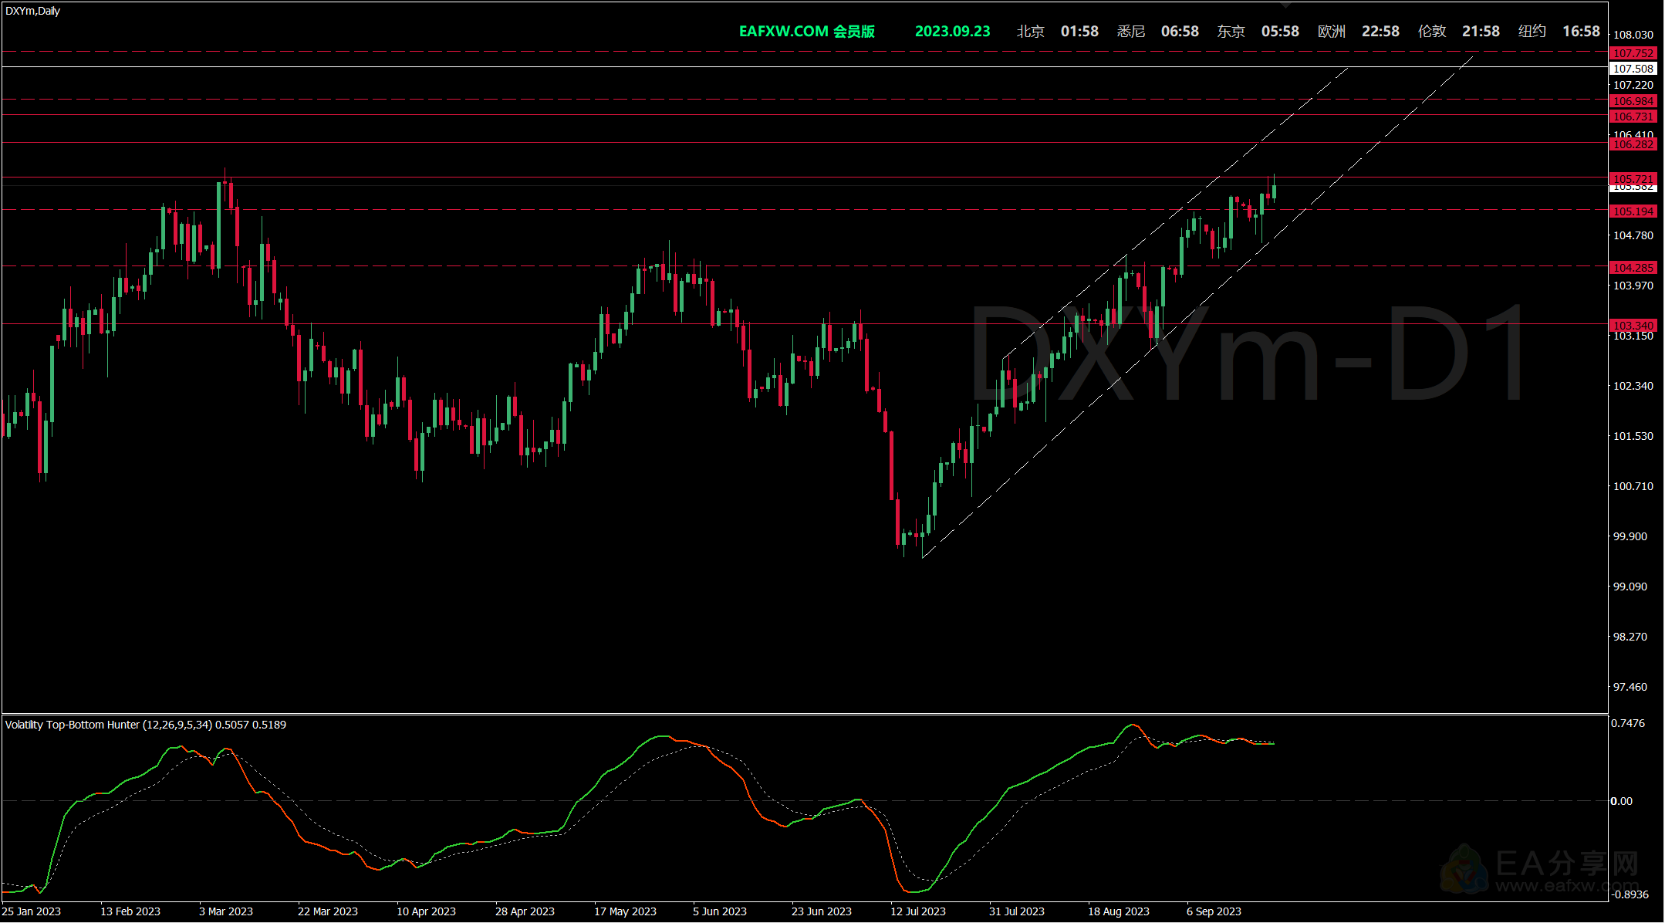Click the DXYm,Daily chart title label
1665x923 pixels.
click(x=32, y=11)
